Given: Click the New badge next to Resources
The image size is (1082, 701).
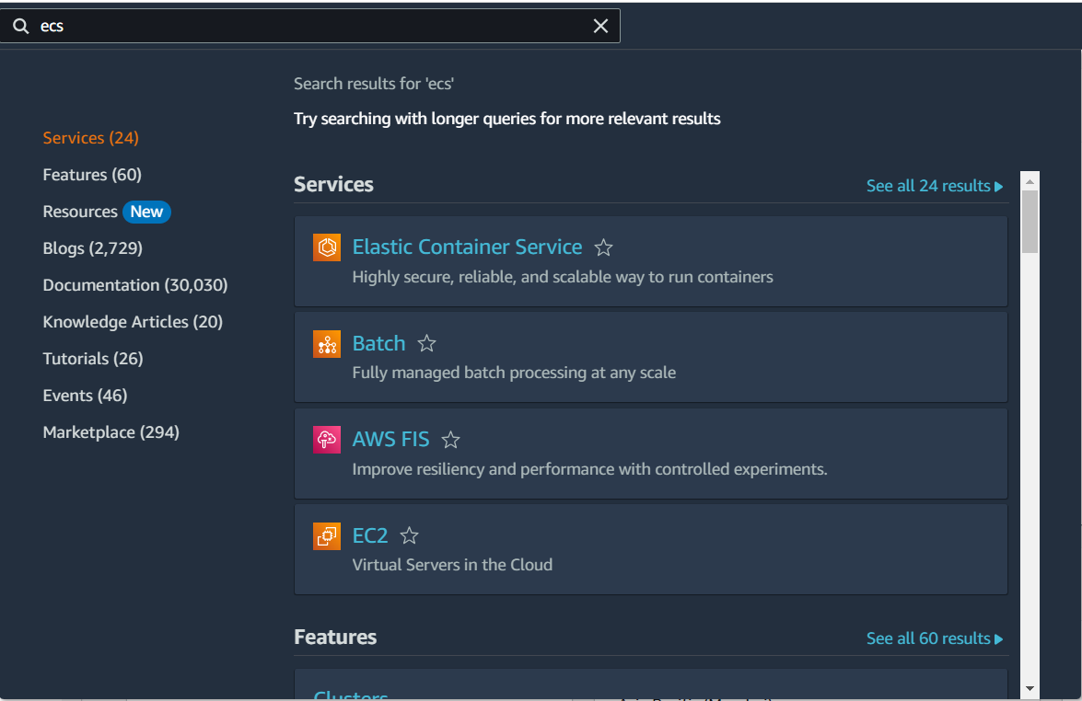Looking at the screenshot, I should click(146, 212).
